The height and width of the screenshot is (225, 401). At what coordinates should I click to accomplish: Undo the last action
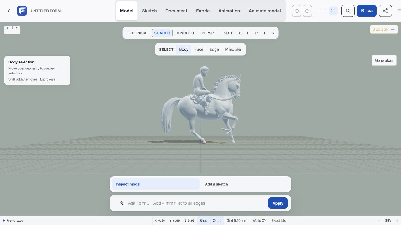click(297, 11)
